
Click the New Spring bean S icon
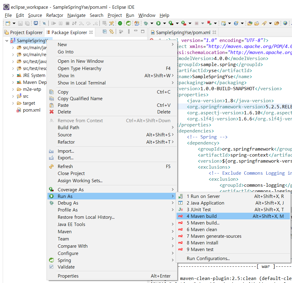pyautogui.click(x=236, y=23)
